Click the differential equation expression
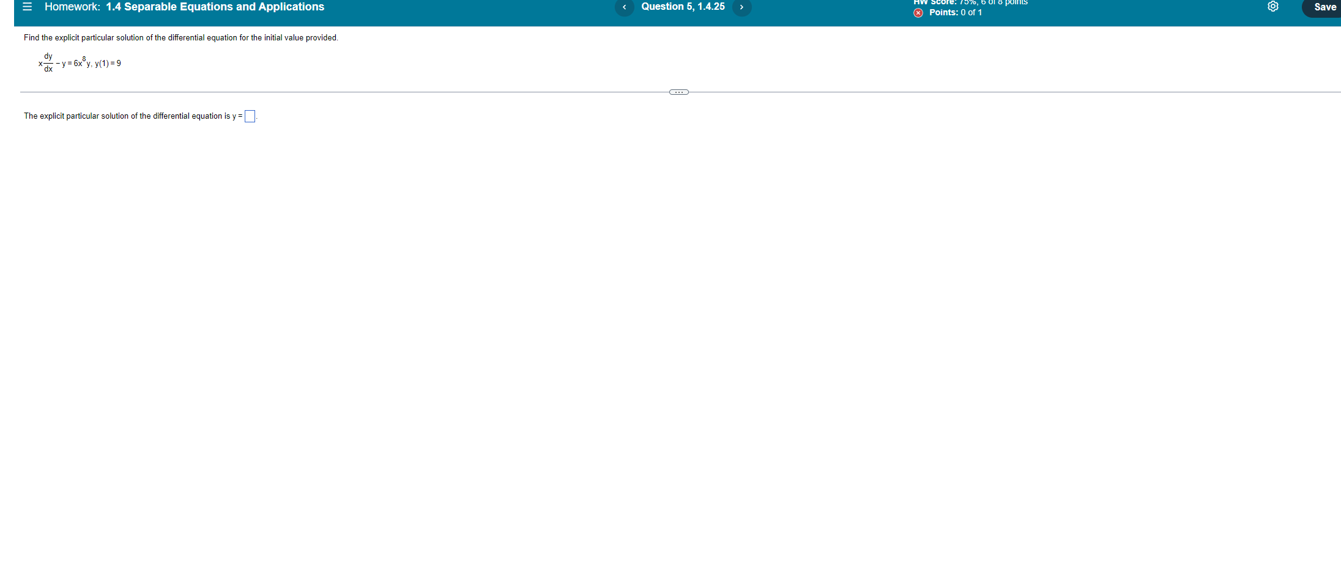Viewport: 1341px width, 561px height. click(x=80, y=63)
